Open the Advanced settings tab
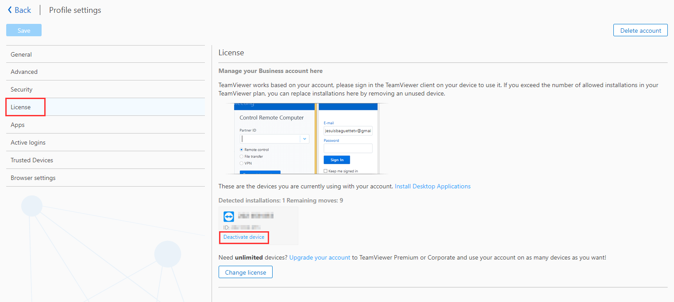 pos(105,72)
